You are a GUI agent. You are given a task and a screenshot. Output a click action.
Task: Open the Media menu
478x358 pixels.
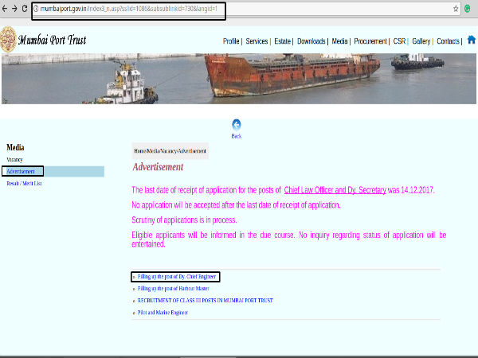[339, 41]
